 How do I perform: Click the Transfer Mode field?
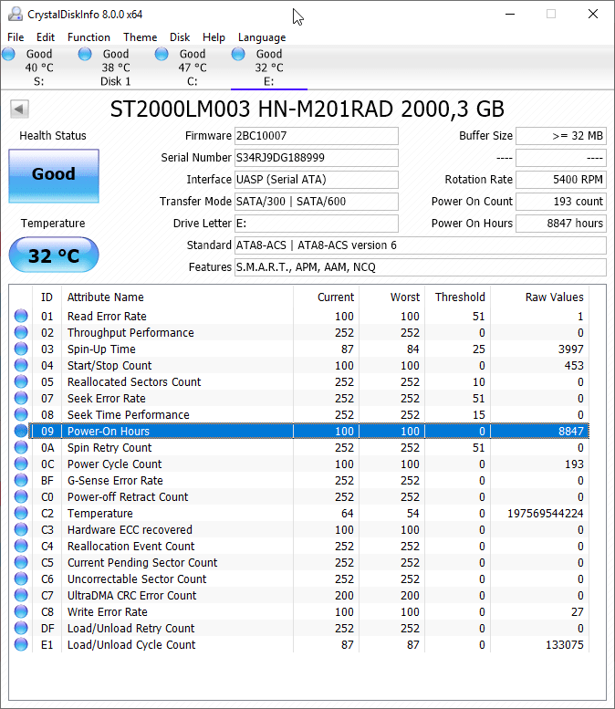click(317, 202)
